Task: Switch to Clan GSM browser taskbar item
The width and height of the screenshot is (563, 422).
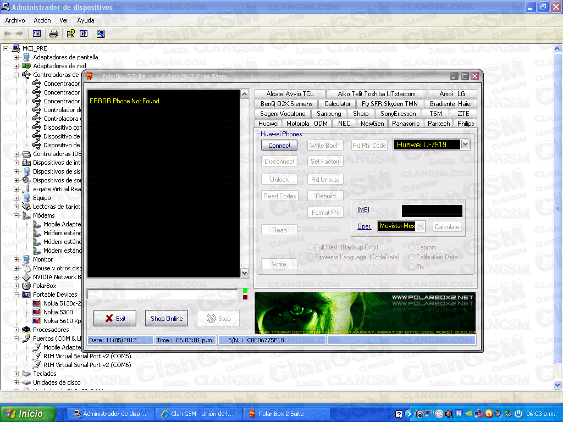Action: click(x=198, y=414)
